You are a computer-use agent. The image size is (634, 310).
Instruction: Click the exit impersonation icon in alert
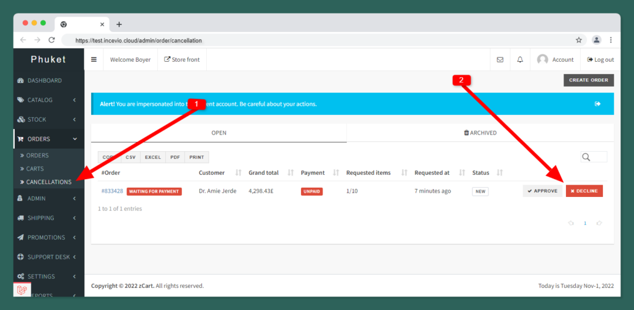tap(597, 104)
